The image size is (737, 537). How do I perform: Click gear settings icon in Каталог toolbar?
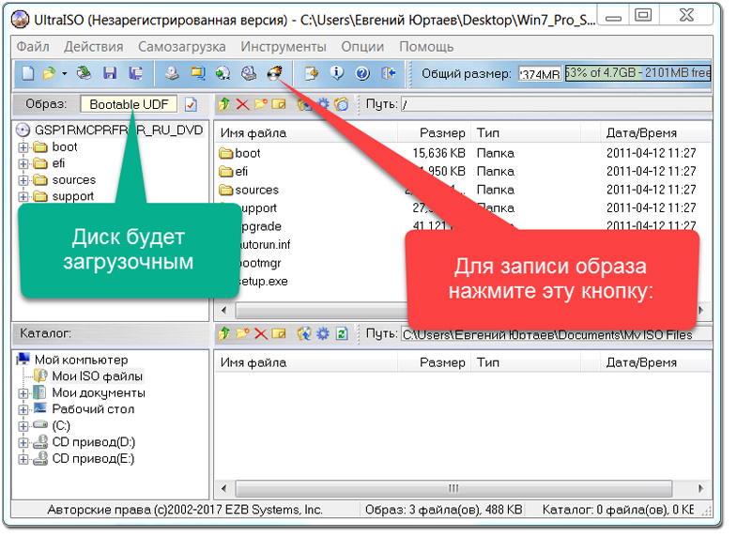click(323, 334)
